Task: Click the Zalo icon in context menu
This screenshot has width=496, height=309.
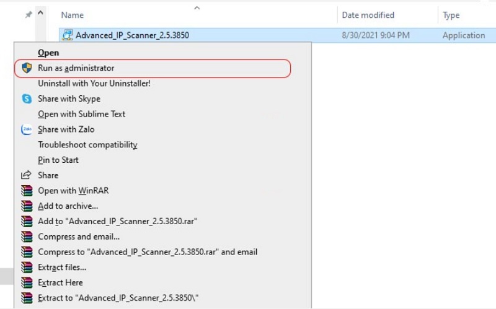Action: [27, 129]
